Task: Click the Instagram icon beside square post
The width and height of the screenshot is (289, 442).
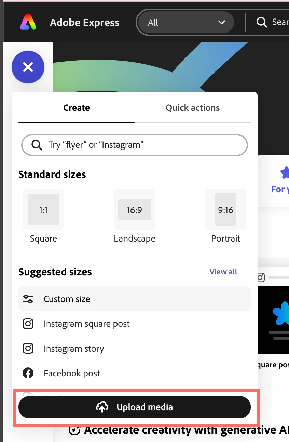Action: [x=28, y=324]
